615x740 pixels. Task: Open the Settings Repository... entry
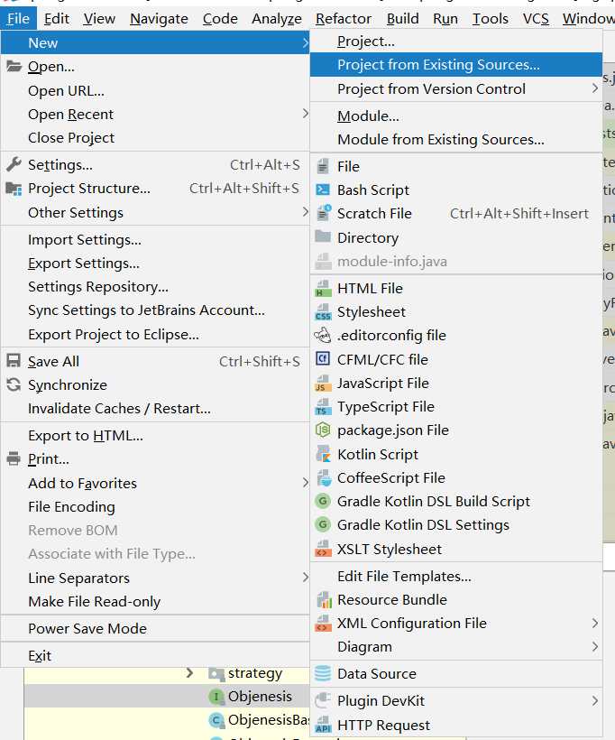[155, 286]
